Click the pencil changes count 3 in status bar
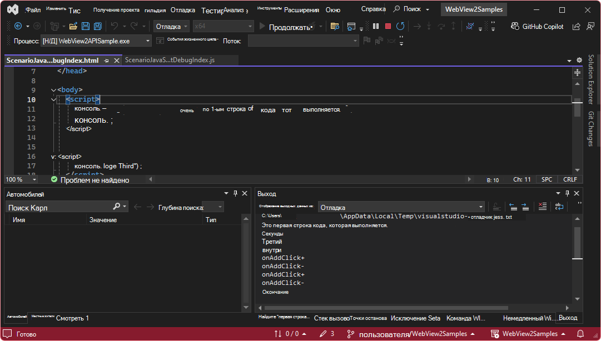The image size is (601, 341). tap(327, 334)
